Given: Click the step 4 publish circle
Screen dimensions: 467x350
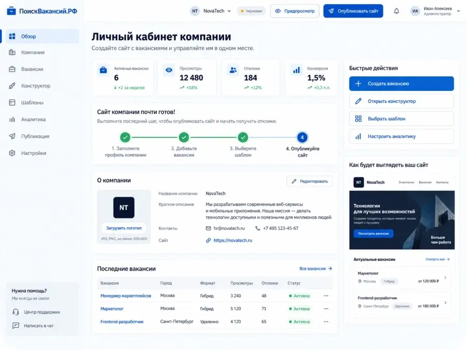Looking at the screenshot, I should coord(303,137).
